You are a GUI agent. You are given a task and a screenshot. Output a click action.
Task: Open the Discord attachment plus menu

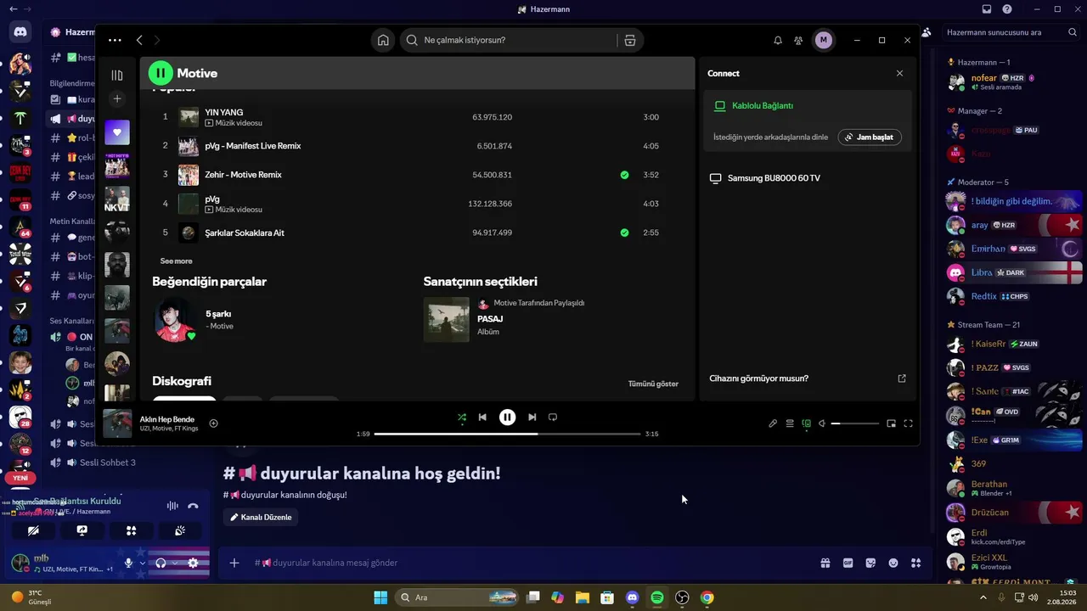[234, 563]
